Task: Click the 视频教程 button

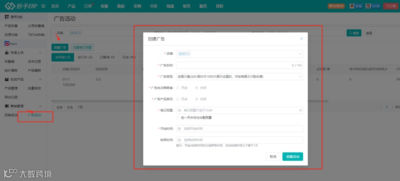Action: pos(336,6)
